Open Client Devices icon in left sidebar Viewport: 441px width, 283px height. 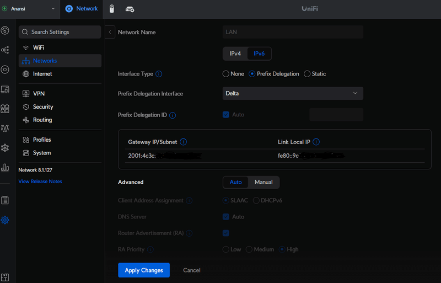click(x=5, y=89)
